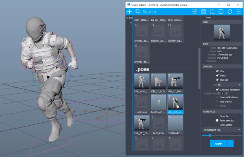This screenshot has width=244, height=157.
Task: Open the Set dropdown showing all
Action: tap(229, 85)
